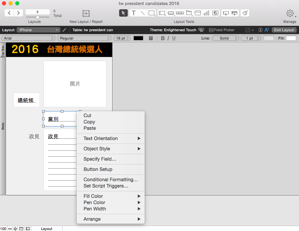Select the Chart tool

pos(206,13)
